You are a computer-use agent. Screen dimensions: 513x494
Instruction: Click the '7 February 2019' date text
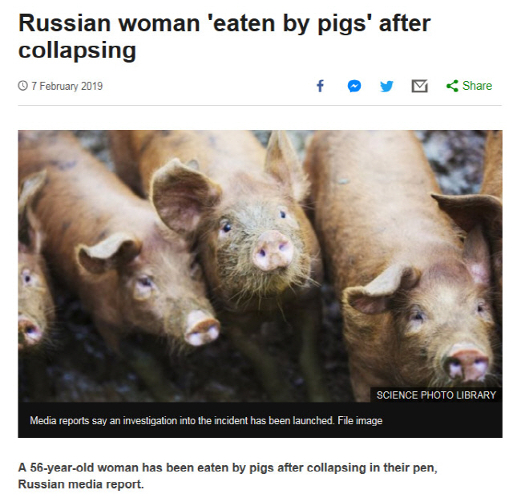click(67, 86)
